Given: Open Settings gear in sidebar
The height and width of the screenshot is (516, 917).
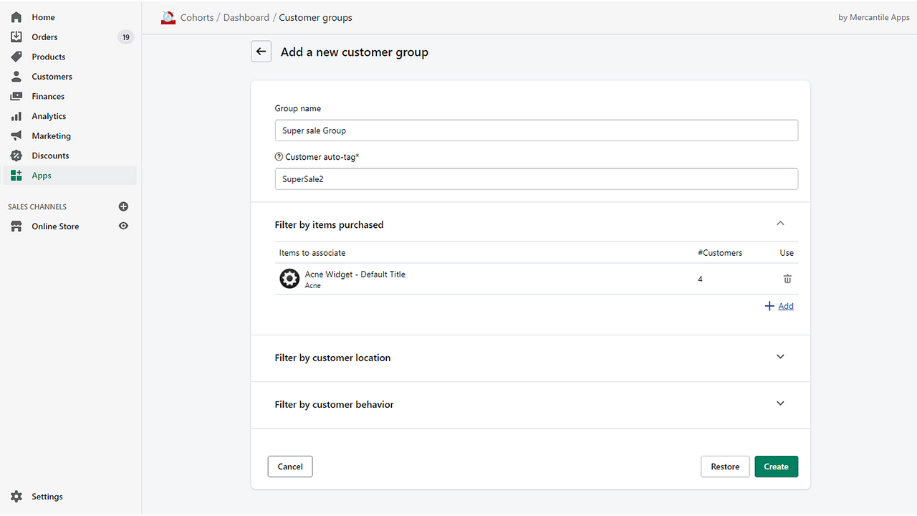Looking at the screenshot, I should pyautogui.click(x=16, y=497).
